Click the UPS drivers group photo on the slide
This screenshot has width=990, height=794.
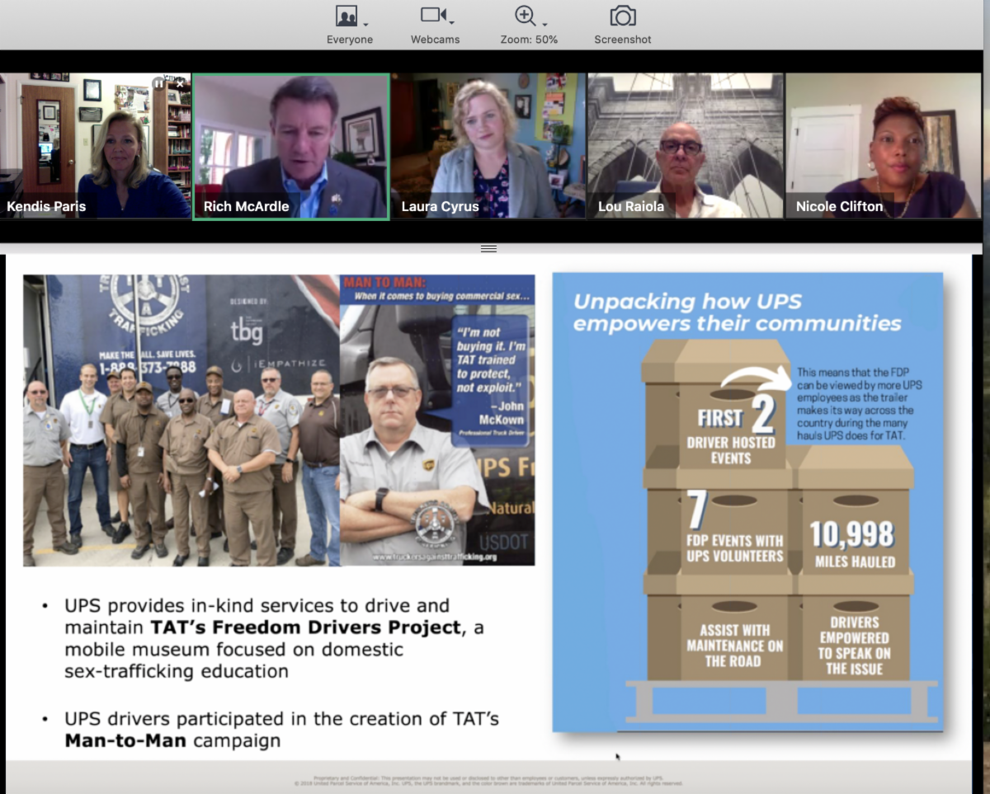click(x=181, y=420)
